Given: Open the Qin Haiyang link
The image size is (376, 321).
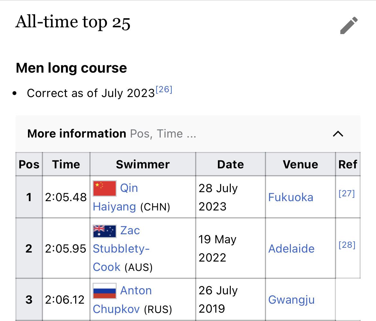Looking at the screenshot, I should pos(115,197).
